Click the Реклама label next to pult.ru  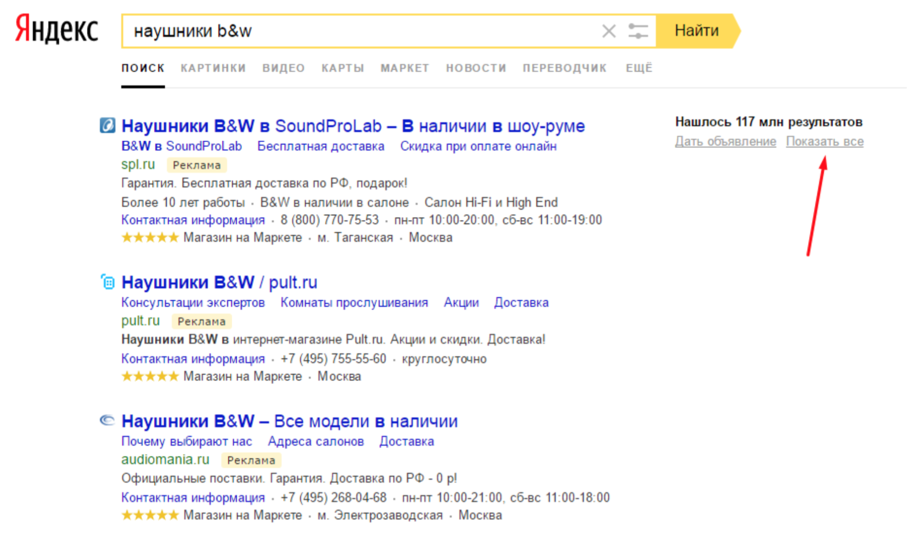[x=201, y=322]
